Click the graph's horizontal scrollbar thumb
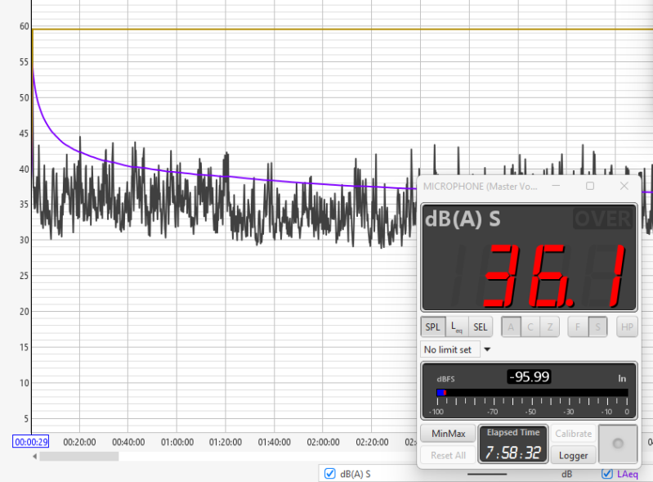The height and width of the screenshot is (482, 653). (78, 456)
